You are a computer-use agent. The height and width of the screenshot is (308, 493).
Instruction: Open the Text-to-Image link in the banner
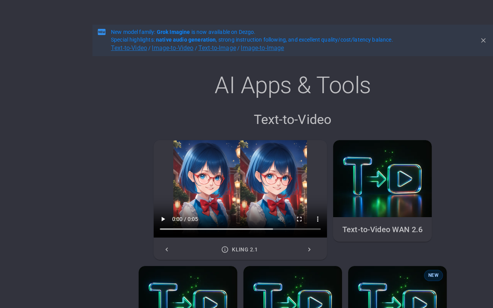pyautogui.click(x=217, y=48)
